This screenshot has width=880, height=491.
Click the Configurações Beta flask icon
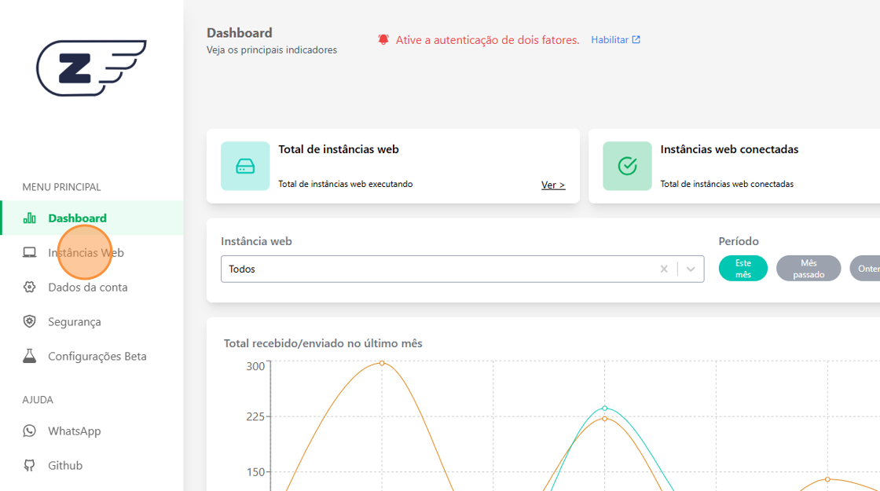point(30,357)
